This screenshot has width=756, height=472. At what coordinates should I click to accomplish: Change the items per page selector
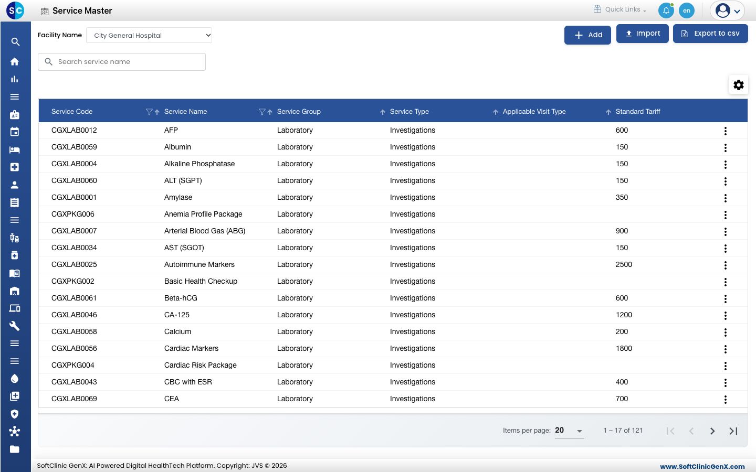click(x=569, y=431)
